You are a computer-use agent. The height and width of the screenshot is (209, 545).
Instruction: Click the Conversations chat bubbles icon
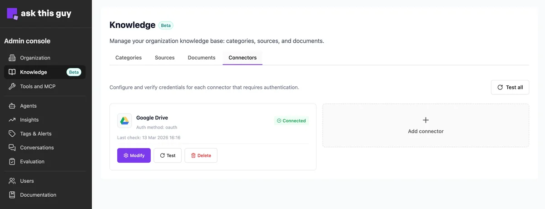(x=12, y=148)
